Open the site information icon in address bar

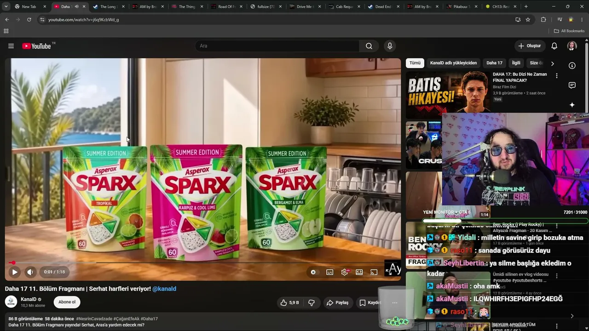[42, 20]
